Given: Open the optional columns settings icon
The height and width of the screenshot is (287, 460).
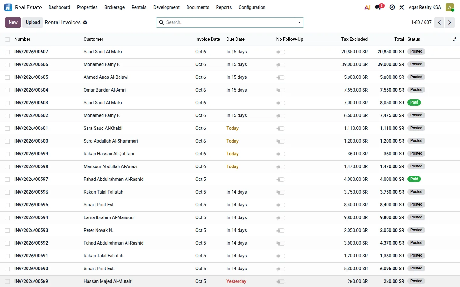Looking at the screenshot, I should pos(454,39).
